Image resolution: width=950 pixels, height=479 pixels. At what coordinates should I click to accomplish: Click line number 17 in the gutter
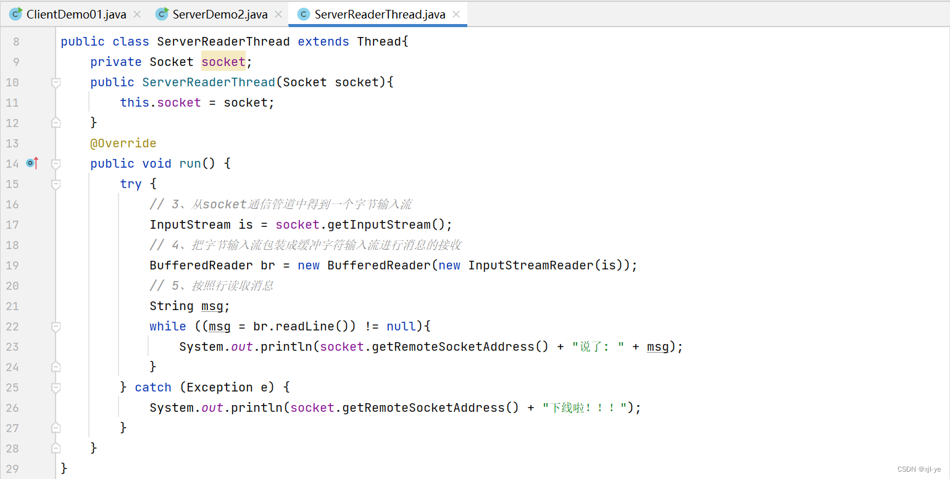point(12,224)
